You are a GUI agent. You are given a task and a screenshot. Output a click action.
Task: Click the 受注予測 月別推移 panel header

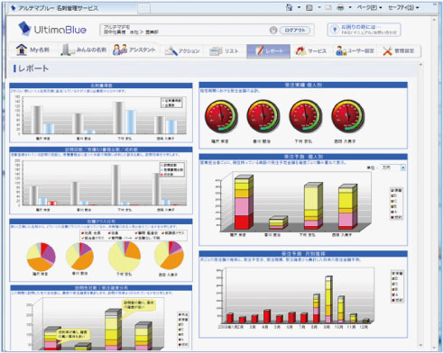point(303,254)
